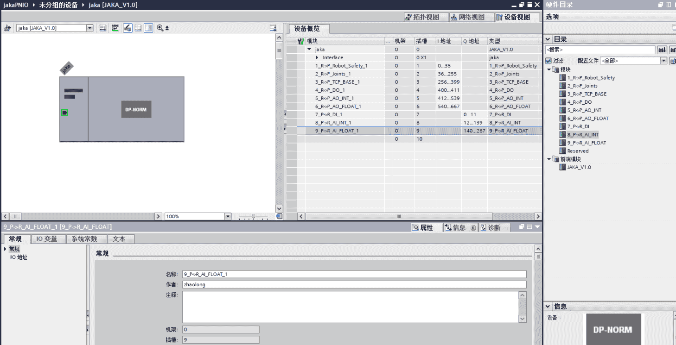Click the green port on jaka device
The image size is (676, 345).
point(64,113)
